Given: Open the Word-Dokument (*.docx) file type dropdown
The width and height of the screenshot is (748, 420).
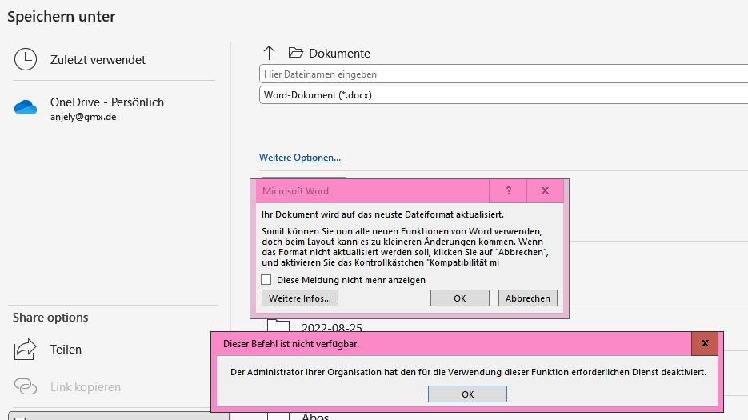Looking at the screenshot, I should click(x=504, y=95).
